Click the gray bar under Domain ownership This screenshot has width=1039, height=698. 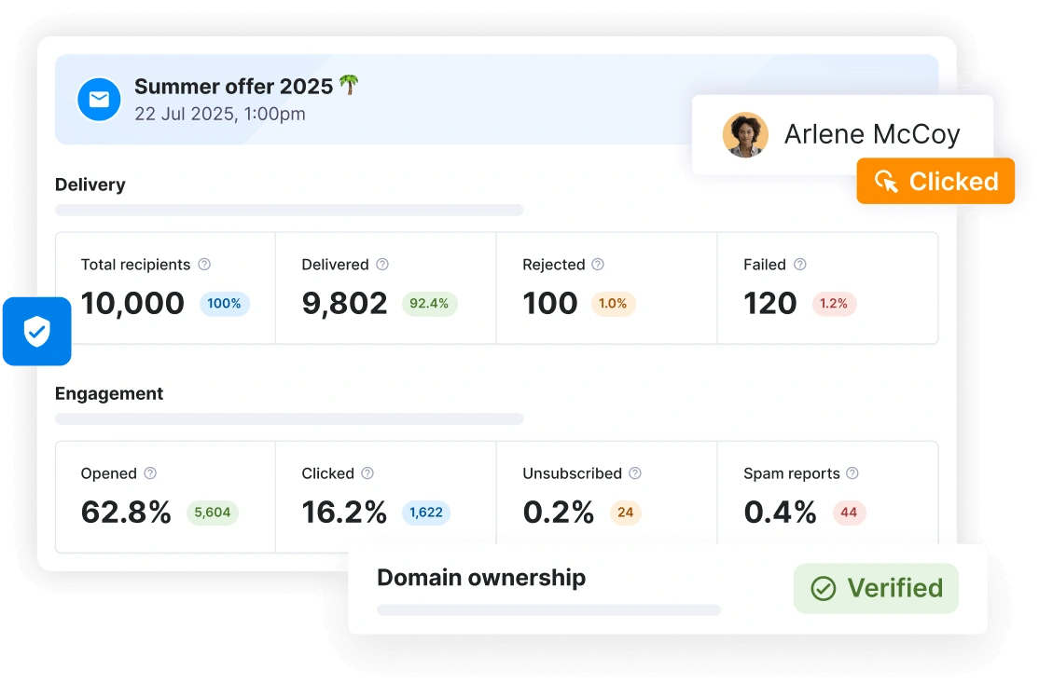coord(548,610)
